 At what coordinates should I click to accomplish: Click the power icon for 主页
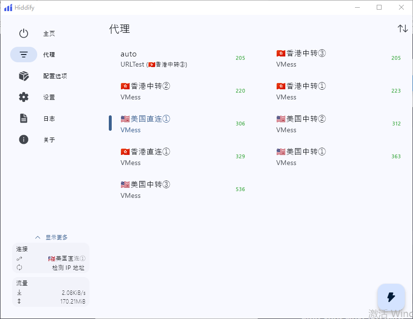click(24, 33)
